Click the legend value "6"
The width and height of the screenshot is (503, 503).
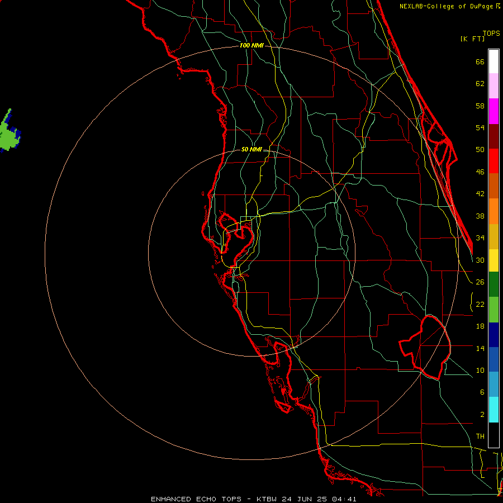pos(482,392)
